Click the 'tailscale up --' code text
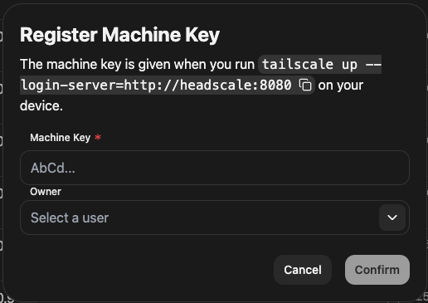 pyautogui.click(x=322, y=65)
